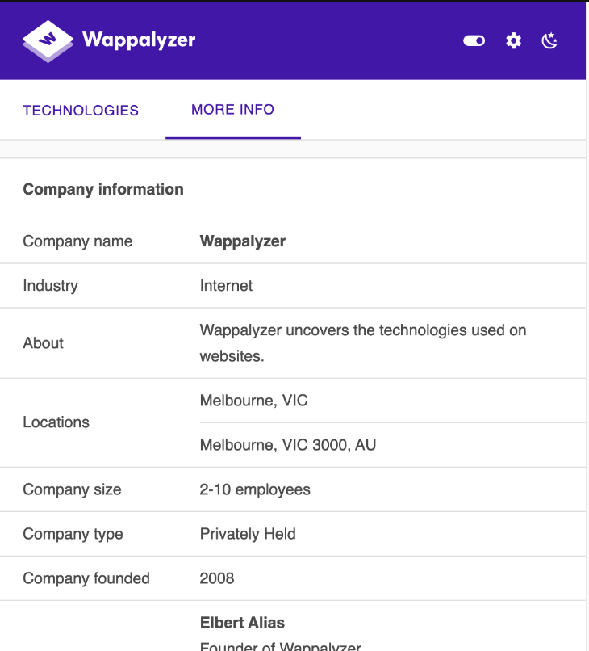This screenshot has height=651, width=589.
Task: Click the Melbourne, VIC location entry
Action: tap(254, 401)
